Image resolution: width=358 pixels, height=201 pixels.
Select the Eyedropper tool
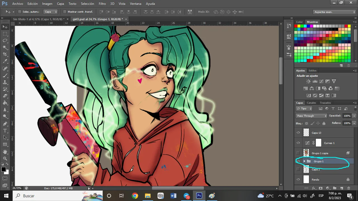click(5, 61)
